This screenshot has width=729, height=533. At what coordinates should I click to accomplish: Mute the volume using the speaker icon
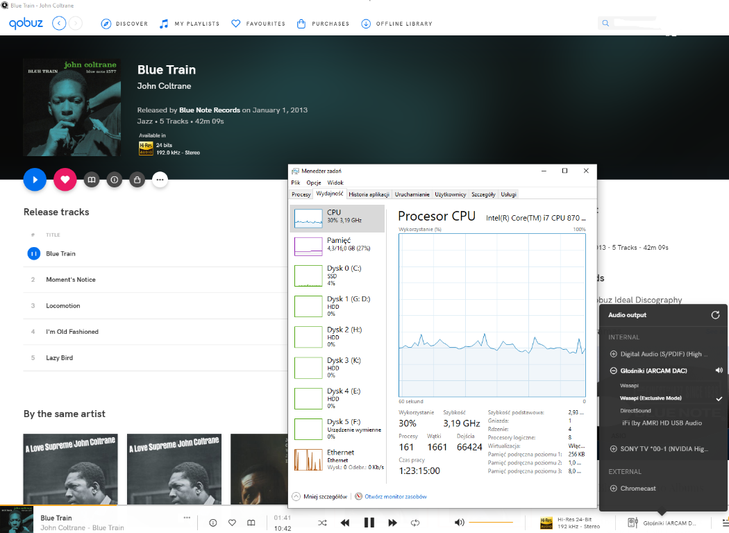(x=459, y=523)
